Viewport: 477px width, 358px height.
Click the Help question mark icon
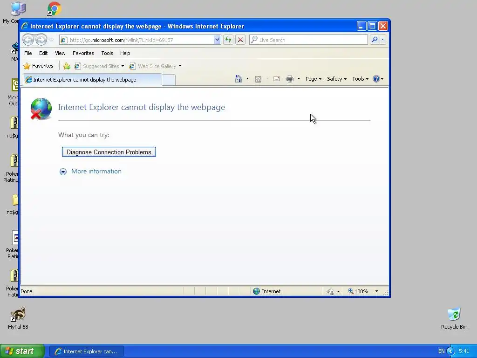click(376, 79)
